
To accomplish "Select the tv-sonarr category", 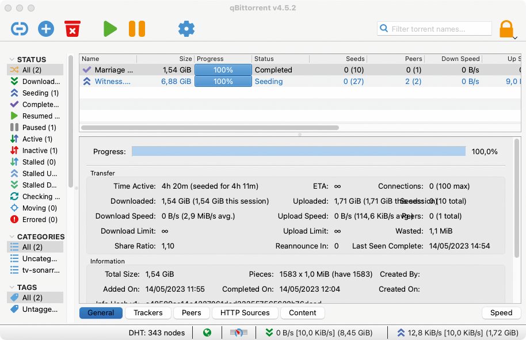I will point(35,270).
